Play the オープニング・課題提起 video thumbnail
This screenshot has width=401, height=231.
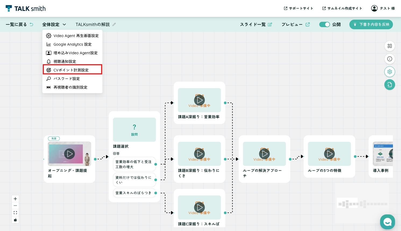(x=70, y=154)
